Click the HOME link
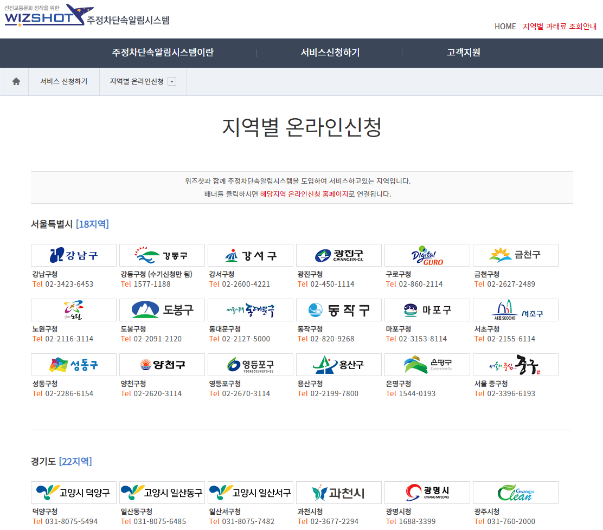 505,26
